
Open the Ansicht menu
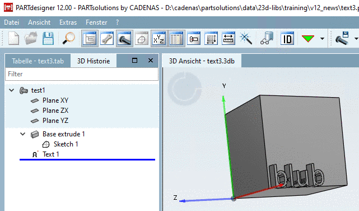point(39,22)
